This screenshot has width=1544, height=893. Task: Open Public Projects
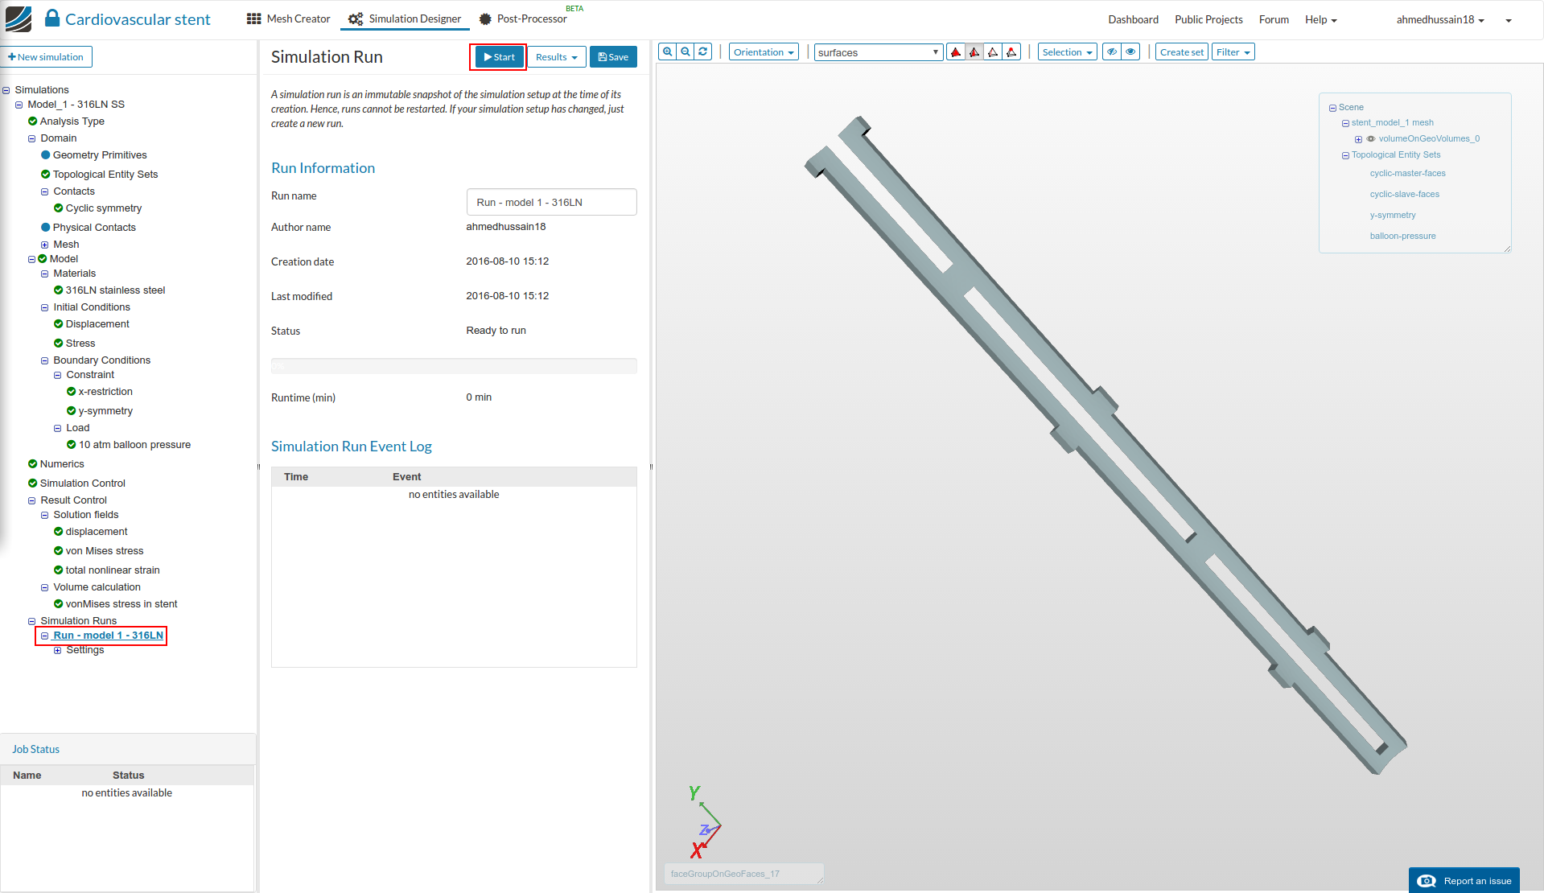click(x=1208, y=19)
